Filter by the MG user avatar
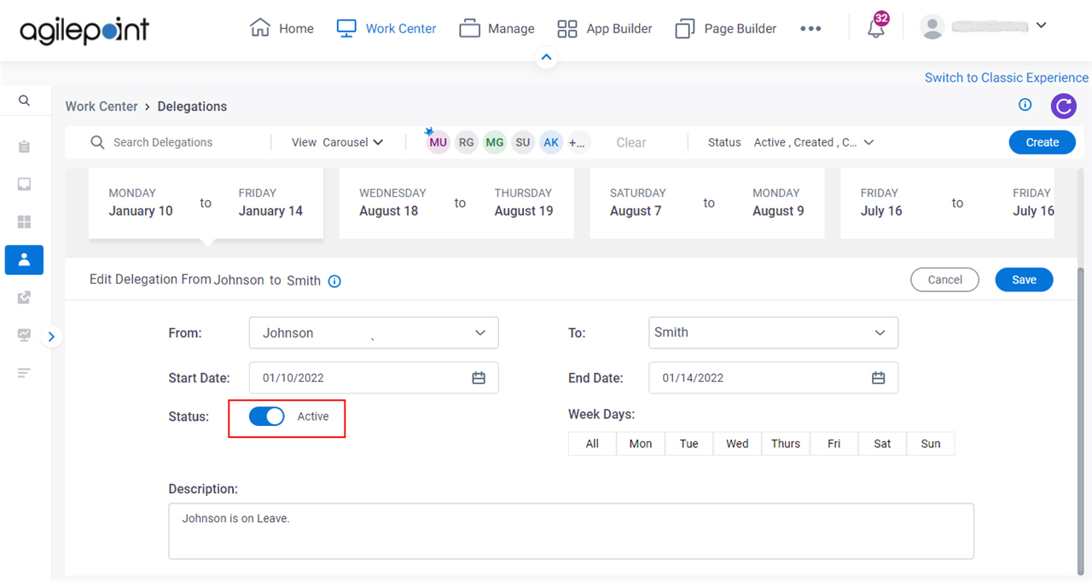The height and width of the screenshot is (581, 1092). click(495, 142)
